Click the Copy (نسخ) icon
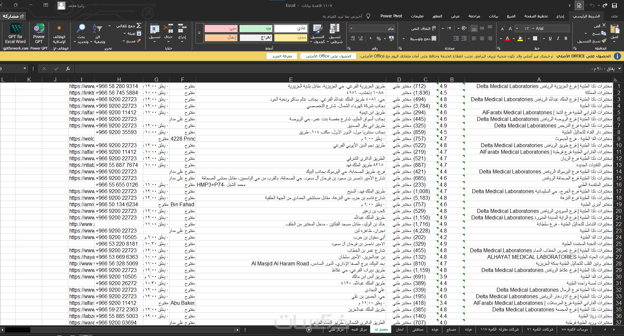This screenshot has width=624, height=336. tap(603, 33)
